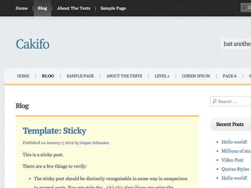Open the Millions of sta… recent post
Screen dimensions: 251x188
point(236,151)
